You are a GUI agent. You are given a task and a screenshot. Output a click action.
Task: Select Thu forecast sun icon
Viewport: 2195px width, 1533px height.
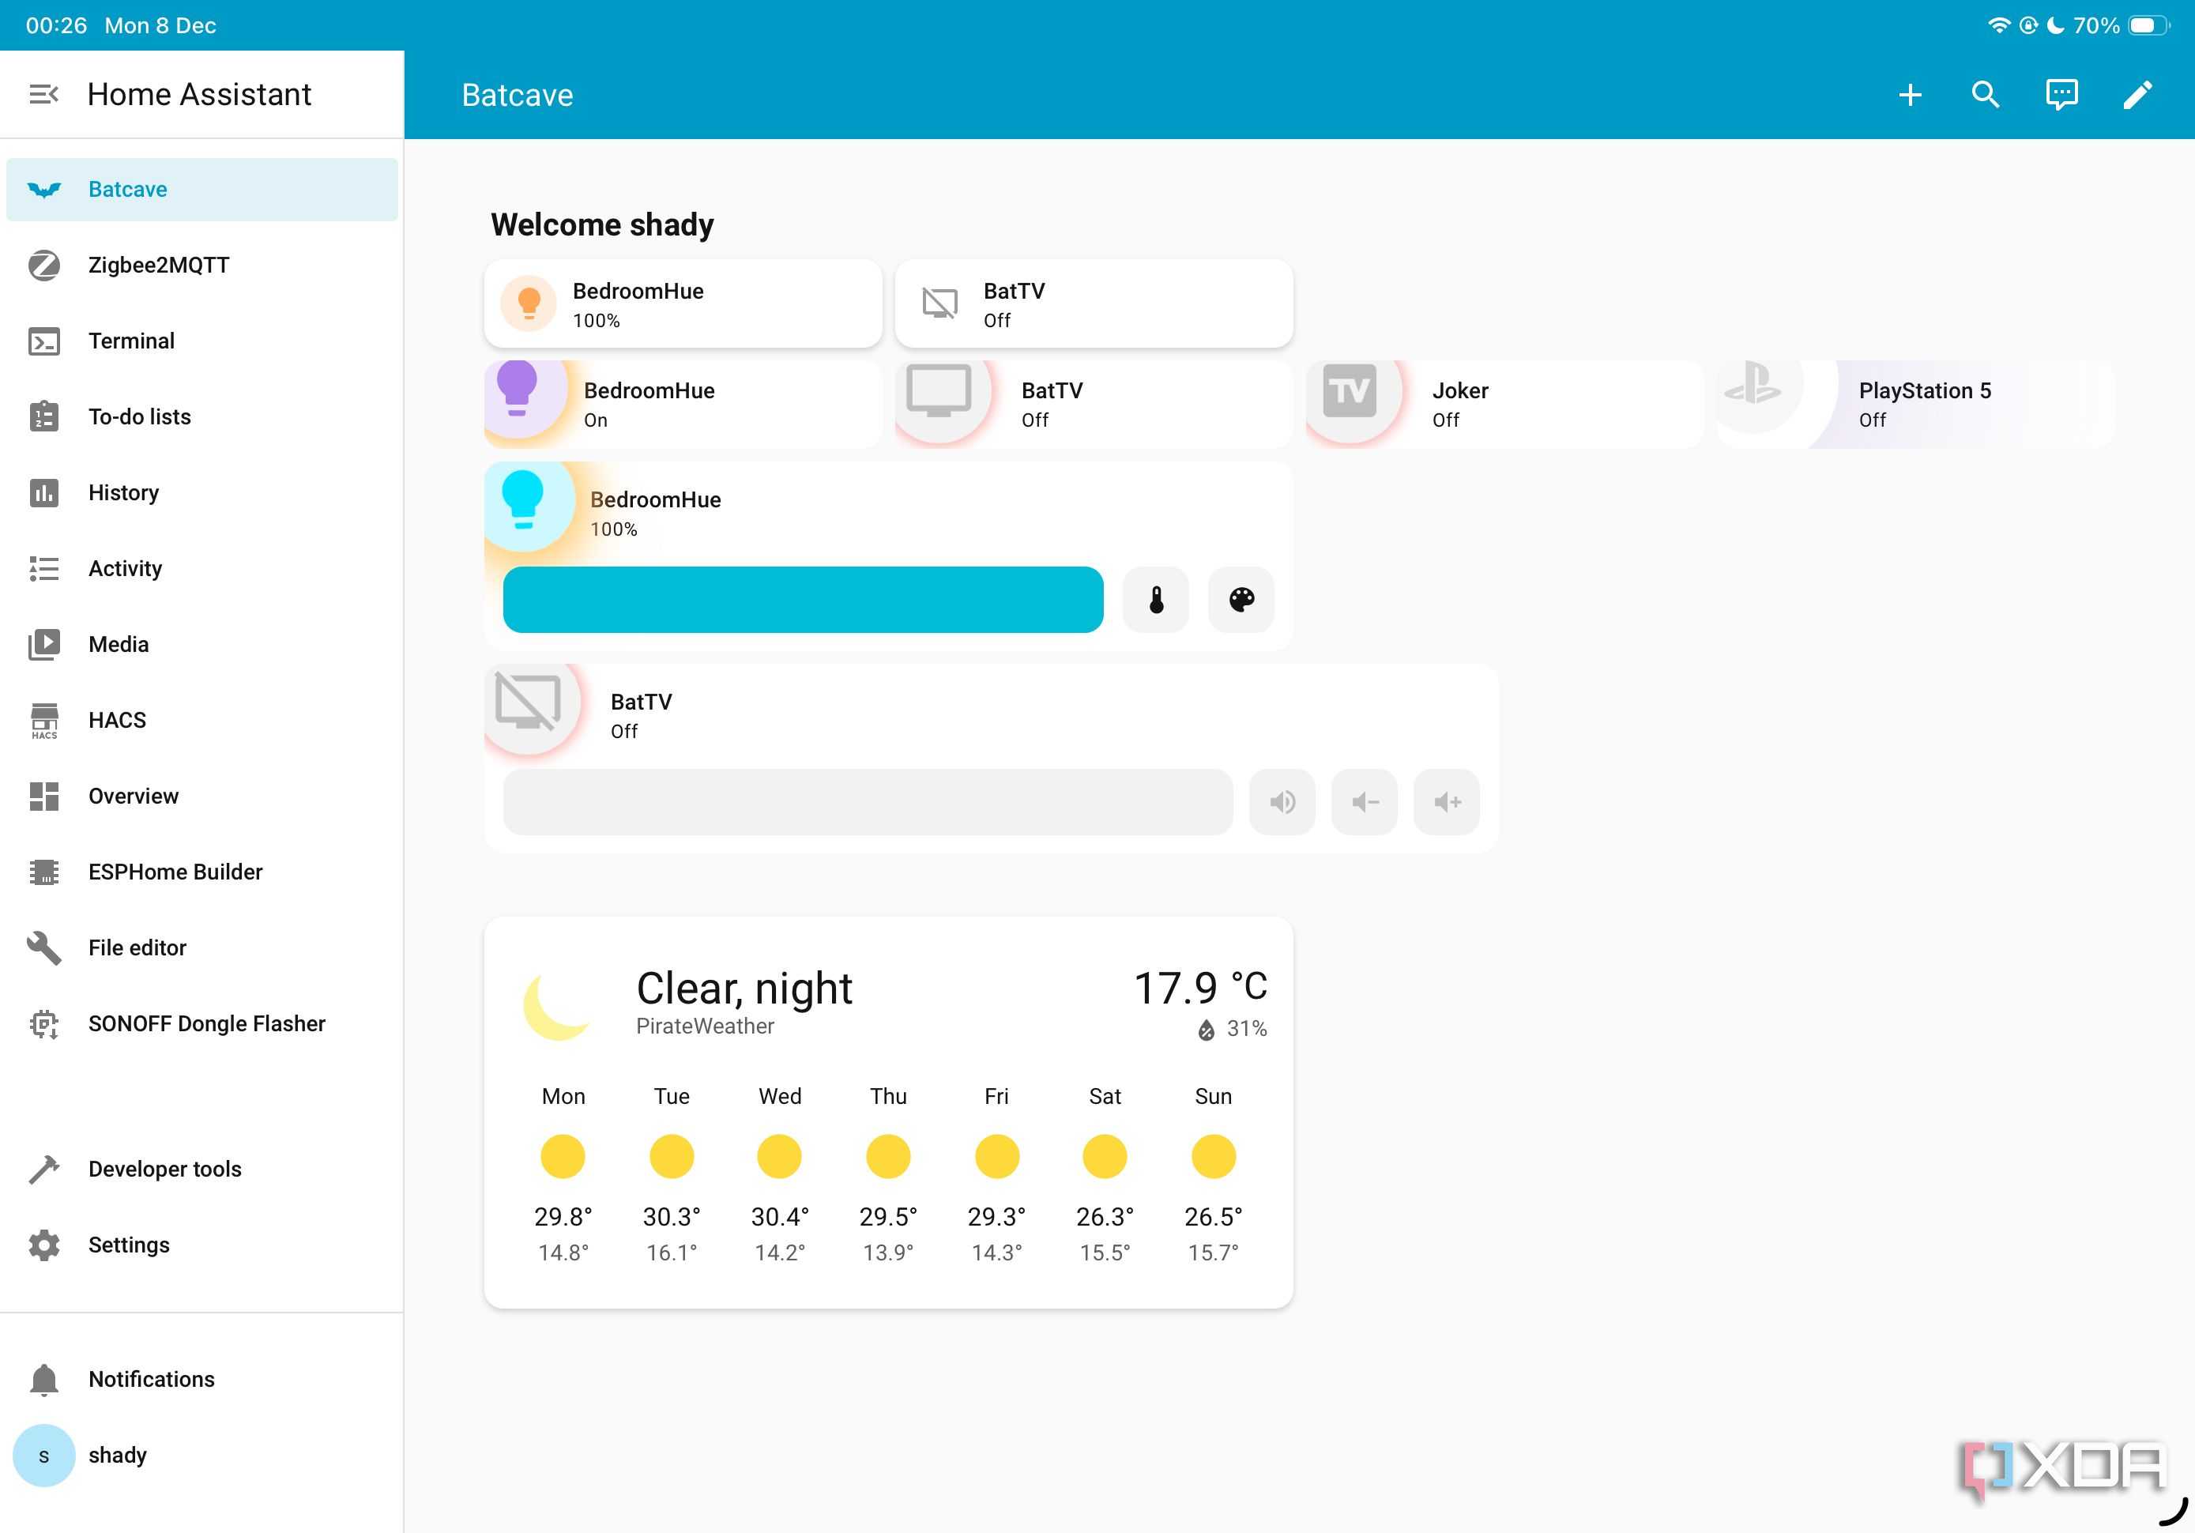click(x=888, y=1157)
